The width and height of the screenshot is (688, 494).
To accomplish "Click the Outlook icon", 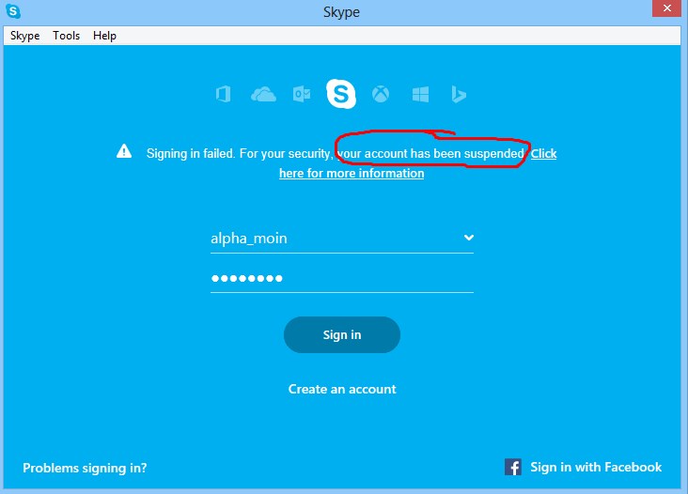I will click(x=302, y=94).
